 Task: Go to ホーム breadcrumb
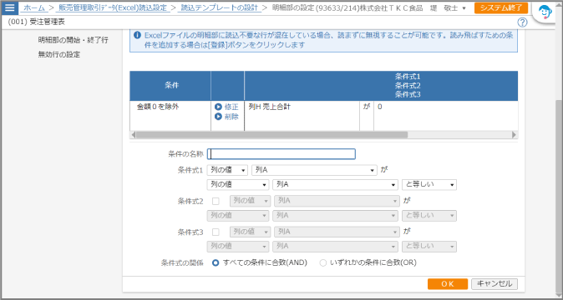(x=34, y=7)
